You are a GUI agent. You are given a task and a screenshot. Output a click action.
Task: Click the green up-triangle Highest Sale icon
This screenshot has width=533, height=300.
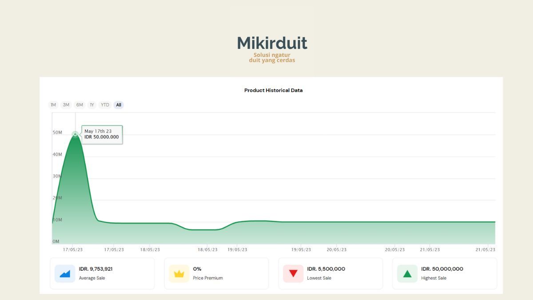(x=407, y=274)
